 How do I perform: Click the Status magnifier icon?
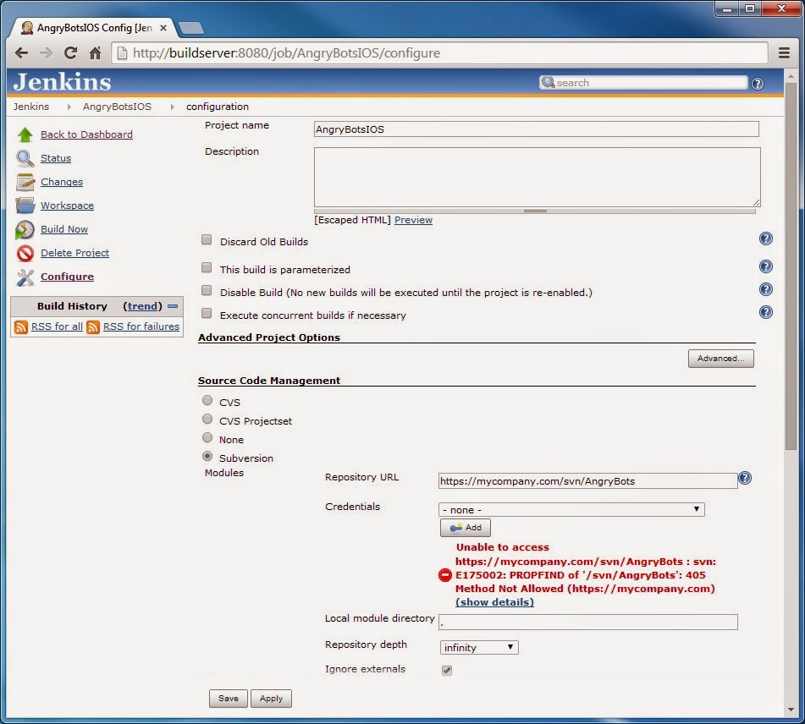[x=25, y=158]
